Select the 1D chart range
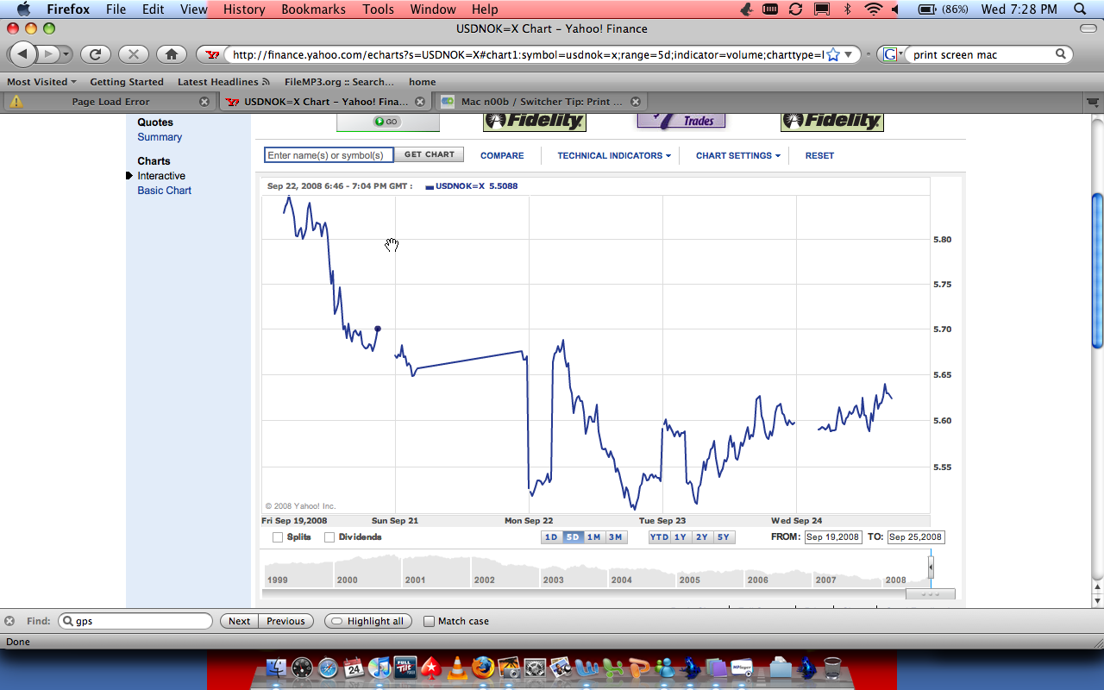1104x690 pixels. point(551,537)
